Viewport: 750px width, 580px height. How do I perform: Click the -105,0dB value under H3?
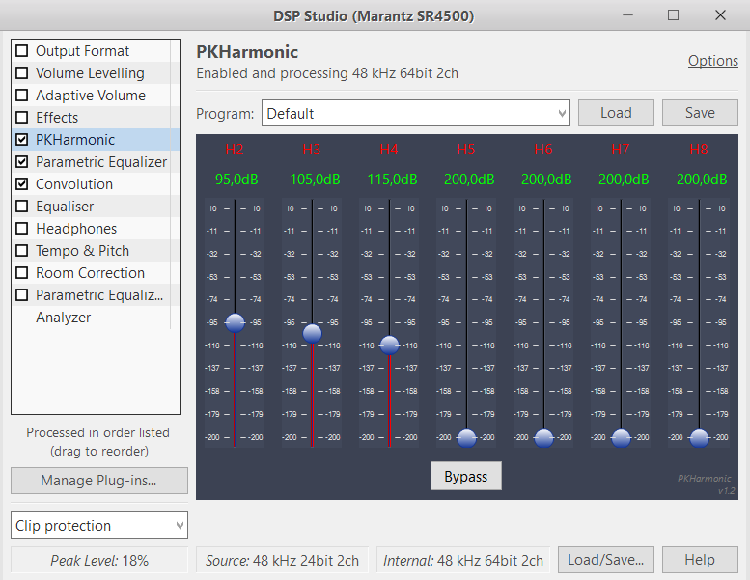(312, 180)
